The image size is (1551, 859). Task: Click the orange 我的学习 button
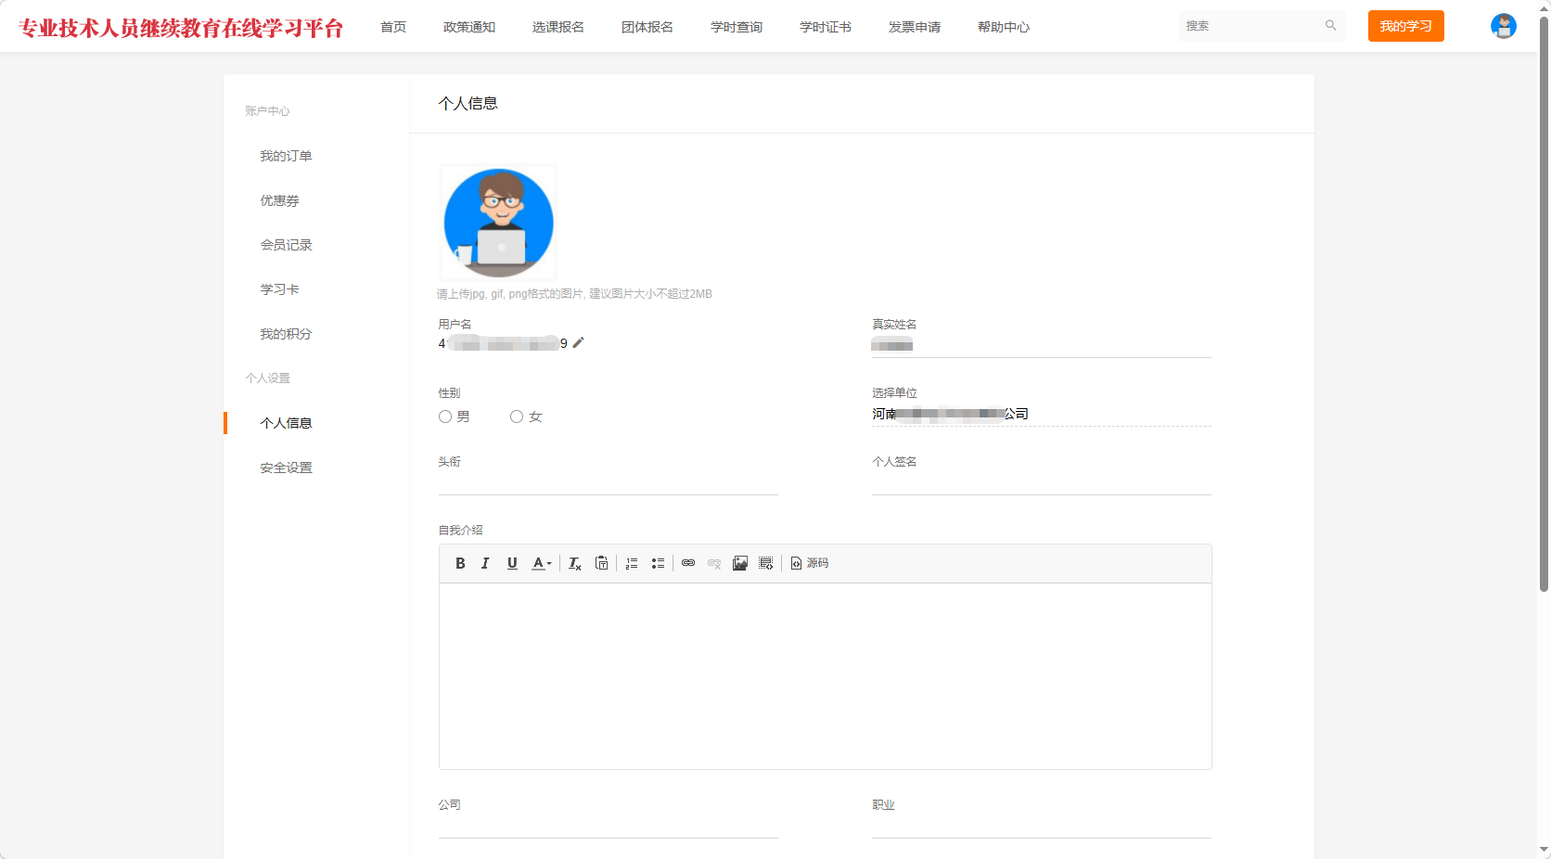pos(1405,26)
